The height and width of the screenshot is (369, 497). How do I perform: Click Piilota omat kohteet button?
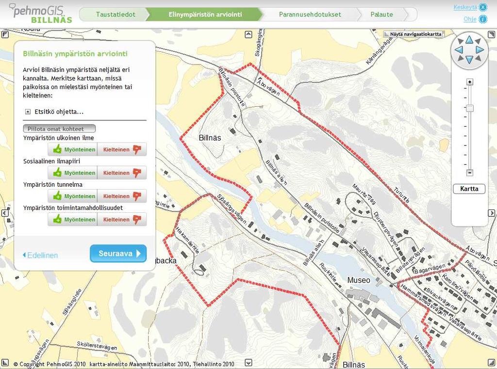(59, 128)
